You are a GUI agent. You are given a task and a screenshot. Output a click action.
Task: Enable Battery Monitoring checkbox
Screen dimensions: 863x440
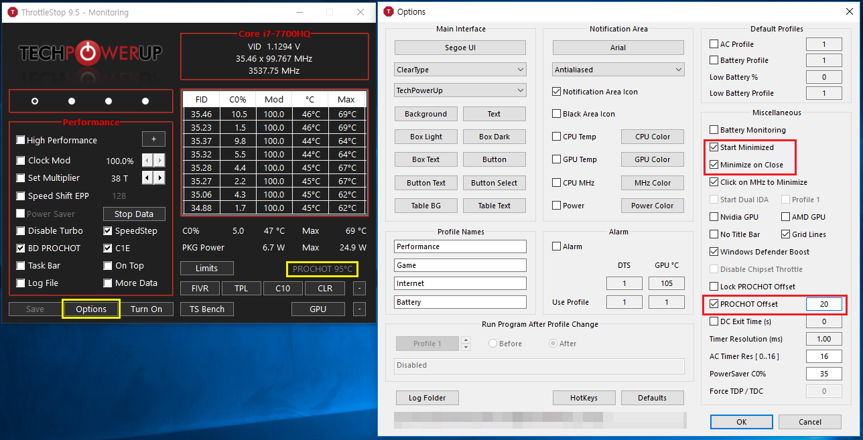(x=714, y=130)
